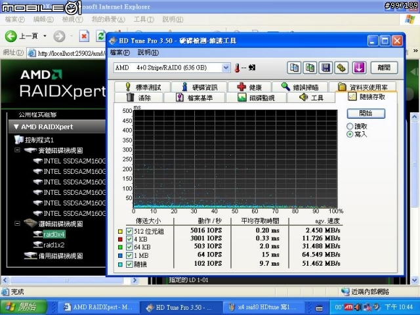Select the 讀取 radio button

tap(350, 126)
